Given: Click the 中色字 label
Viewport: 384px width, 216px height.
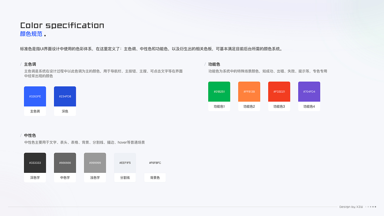Looking at the screenshot, I should (65, 178).
